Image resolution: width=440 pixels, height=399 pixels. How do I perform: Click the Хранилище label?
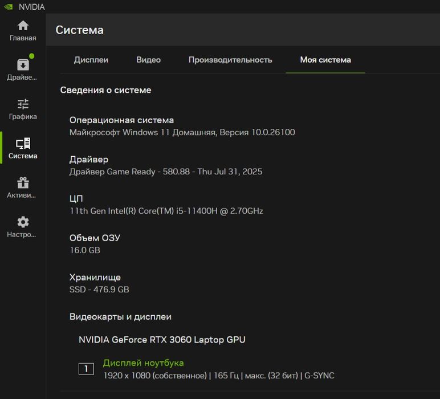(95, 277)
